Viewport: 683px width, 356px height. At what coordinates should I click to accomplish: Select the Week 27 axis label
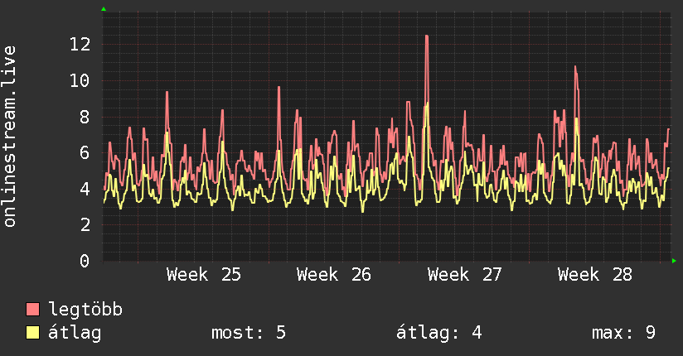464,275
